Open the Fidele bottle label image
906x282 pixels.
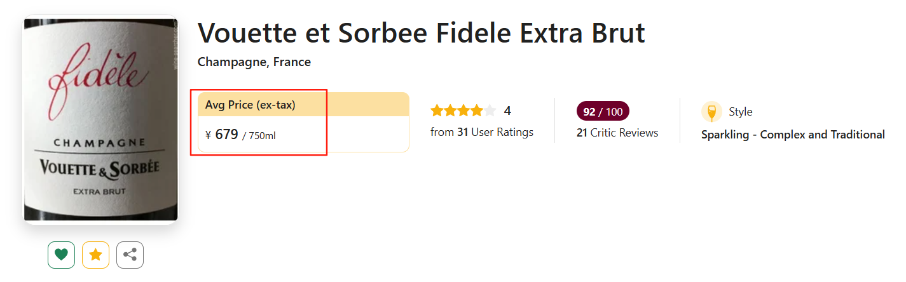point(100,119)
